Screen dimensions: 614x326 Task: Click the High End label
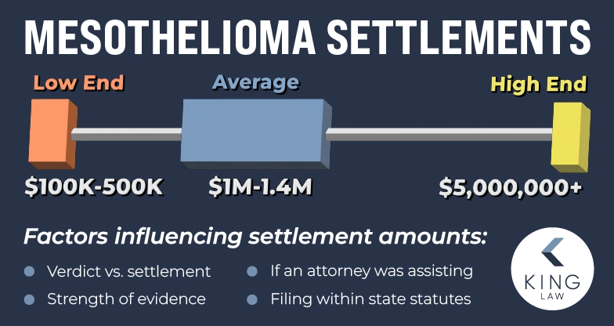click(538, 83)
